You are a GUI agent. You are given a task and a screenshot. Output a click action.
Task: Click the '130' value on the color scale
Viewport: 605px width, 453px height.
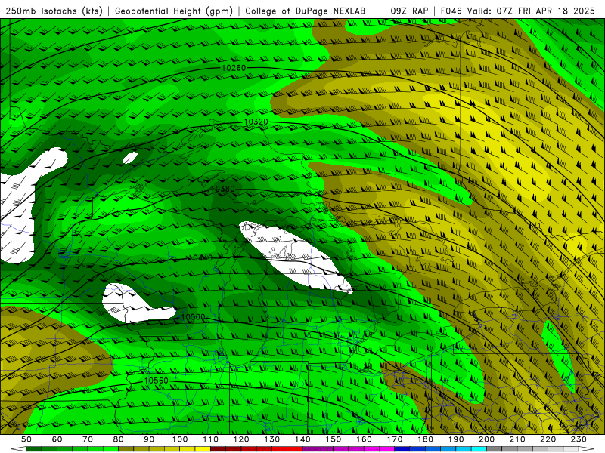point(272,439)
